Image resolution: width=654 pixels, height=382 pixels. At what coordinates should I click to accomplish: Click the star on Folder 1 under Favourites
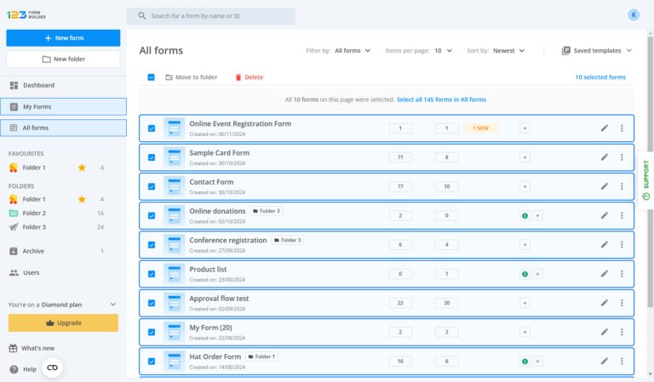pos(82,168)
